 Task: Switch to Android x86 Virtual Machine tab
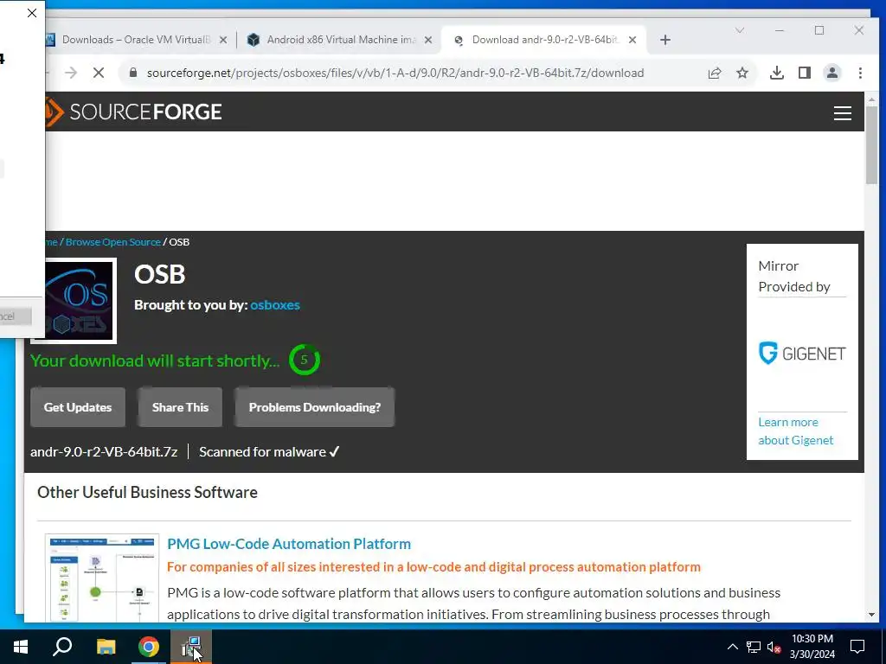[x=339, y=40]
